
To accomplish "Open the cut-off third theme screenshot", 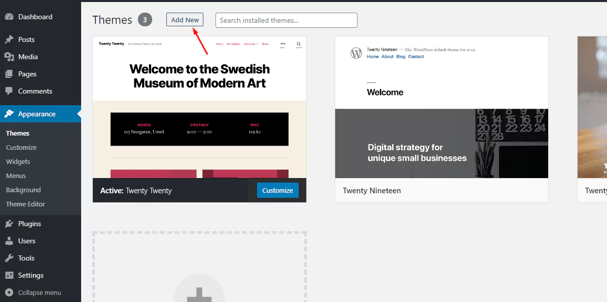I will tap(592, 107).
